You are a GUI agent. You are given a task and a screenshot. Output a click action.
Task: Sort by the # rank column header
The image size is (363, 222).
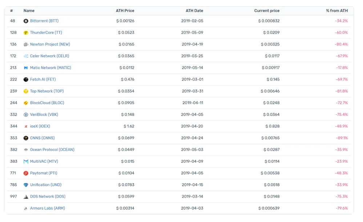(x=11, y=11)
